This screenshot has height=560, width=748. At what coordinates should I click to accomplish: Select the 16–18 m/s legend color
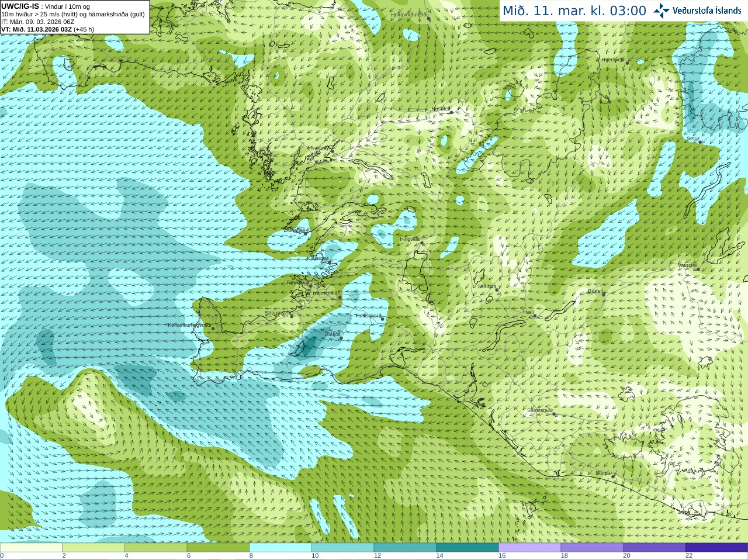[x=529, y=548]
